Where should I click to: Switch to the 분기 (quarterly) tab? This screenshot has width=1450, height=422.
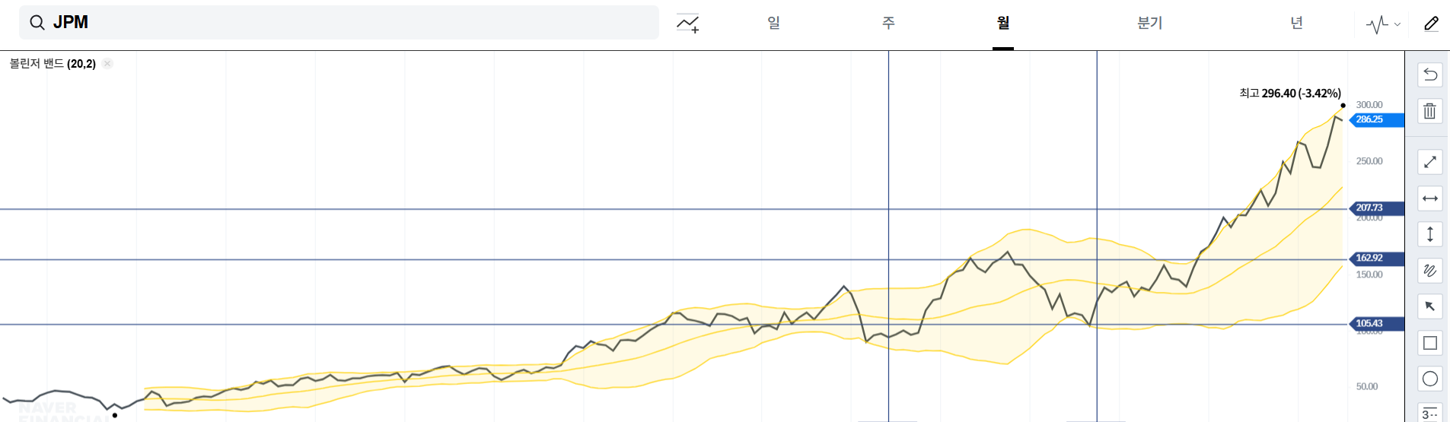click(1149, 23)
